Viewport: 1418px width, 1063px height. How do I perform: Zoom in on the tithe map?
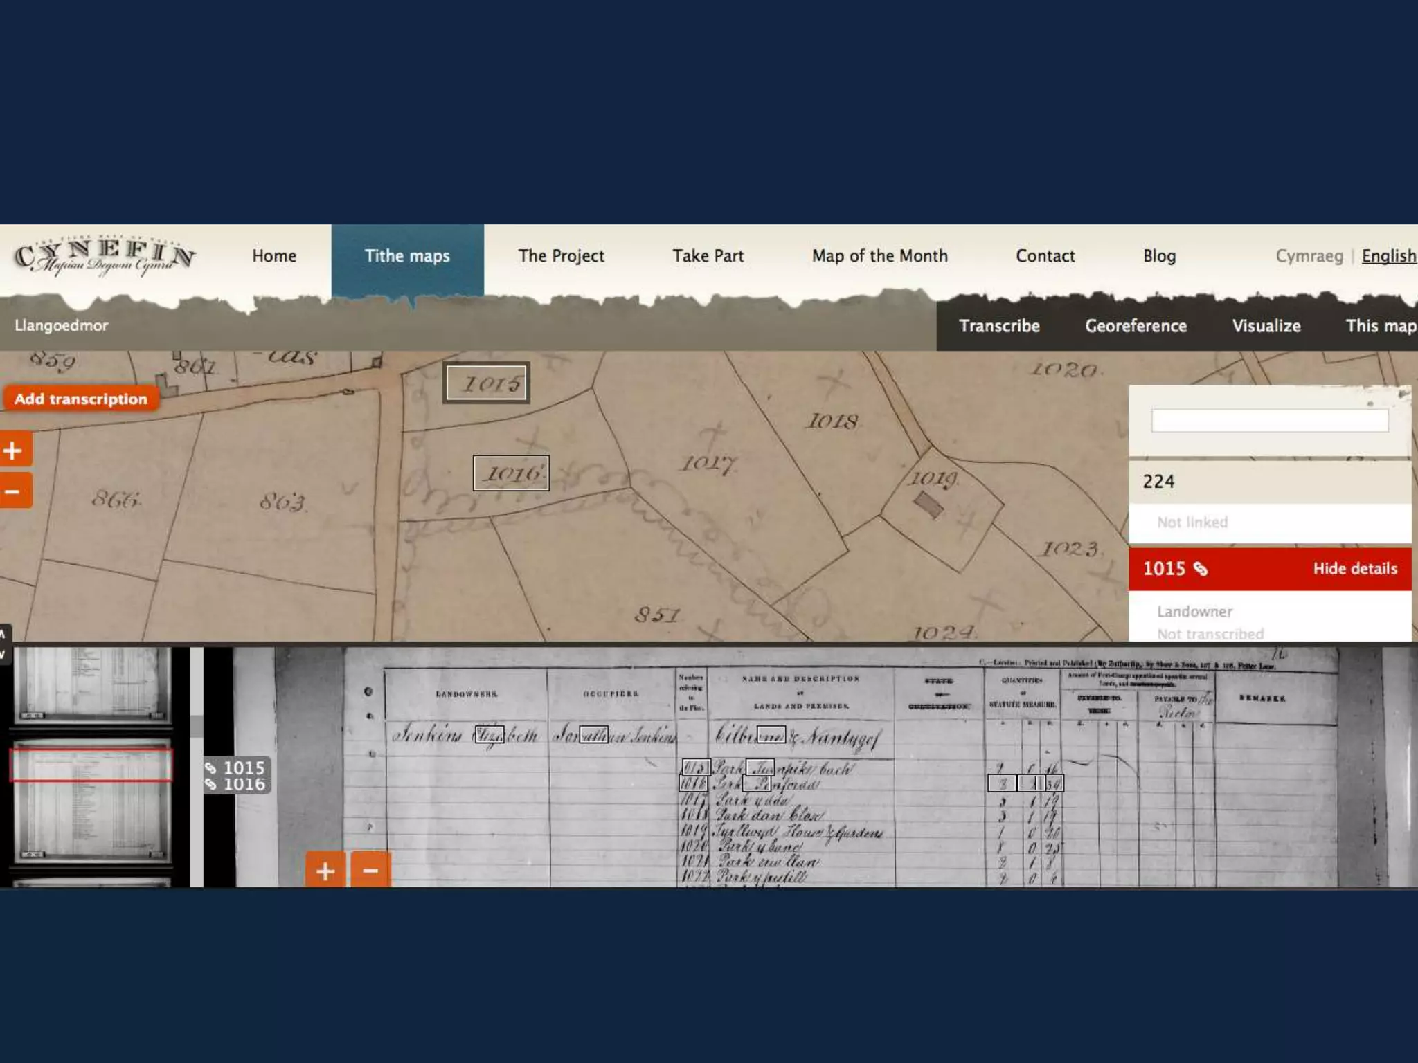[x=14, y=451]
